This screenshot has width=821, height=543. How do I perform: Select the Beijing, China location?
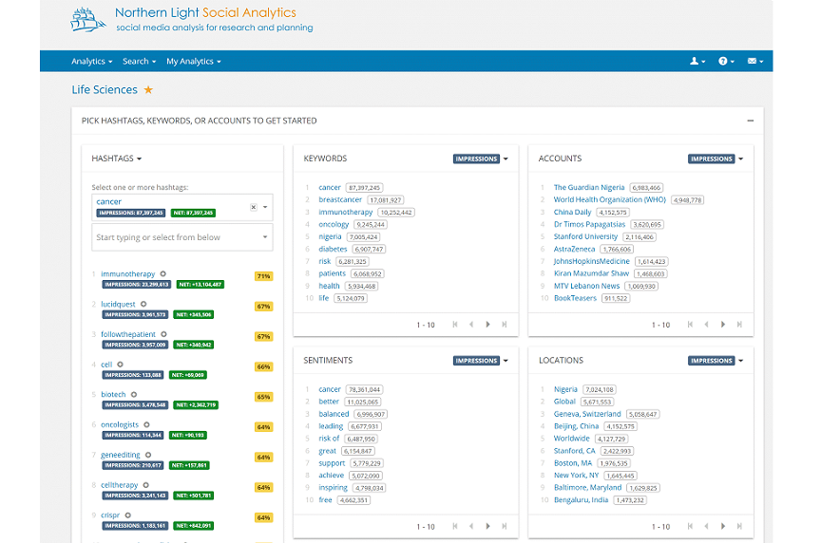[x=576, y=426]
